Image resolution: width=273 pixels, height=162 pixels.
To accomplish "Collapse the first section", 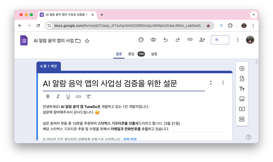I will [x=211, y=83].
